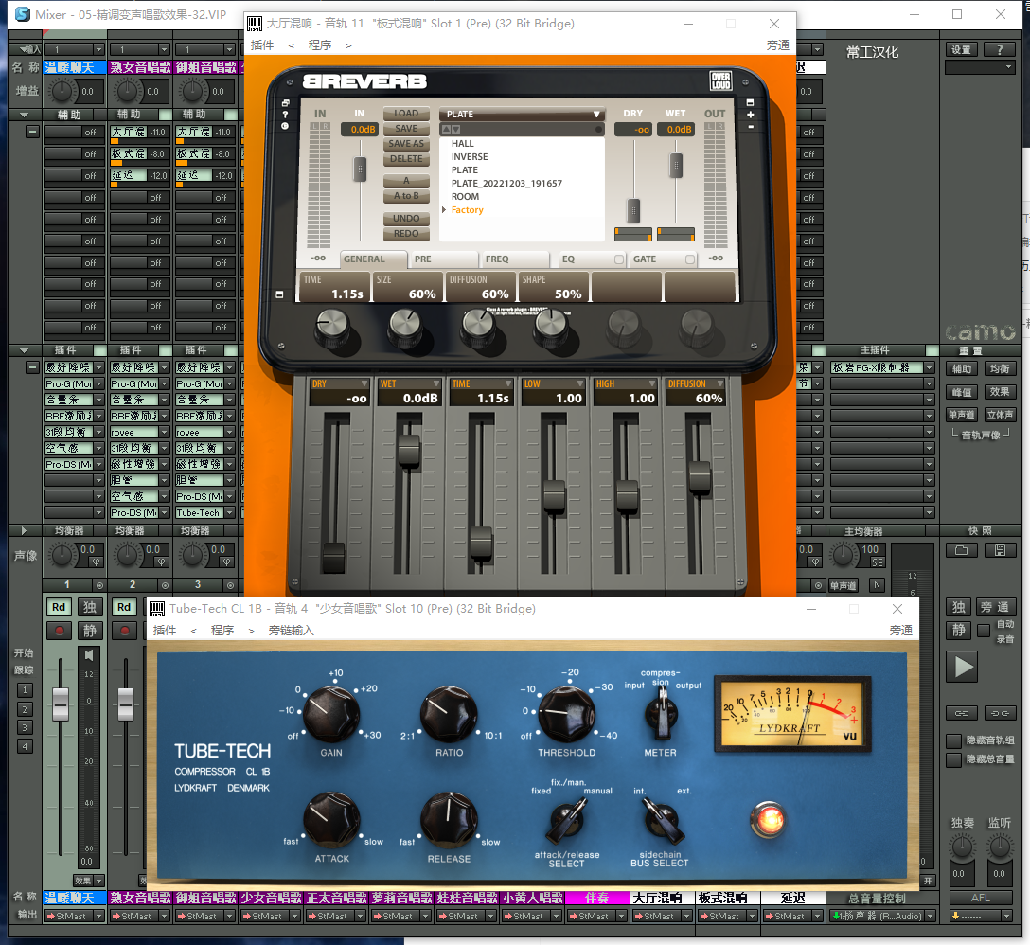This screenshot has width=1030, height=945.
Task: Click the Tube-Tech ATTACK knob
Action: [331, 820]
